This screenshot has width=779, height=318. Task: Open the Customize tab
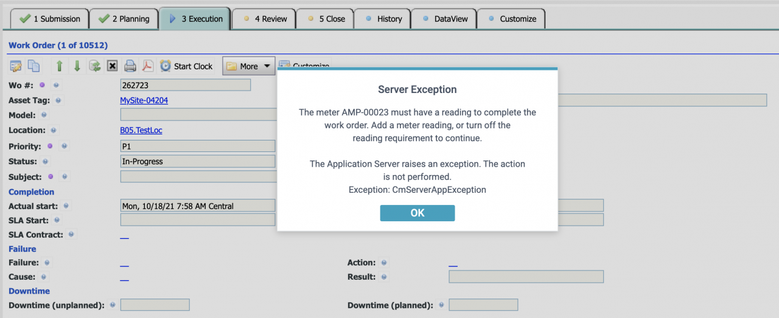[x=511, y=19]
